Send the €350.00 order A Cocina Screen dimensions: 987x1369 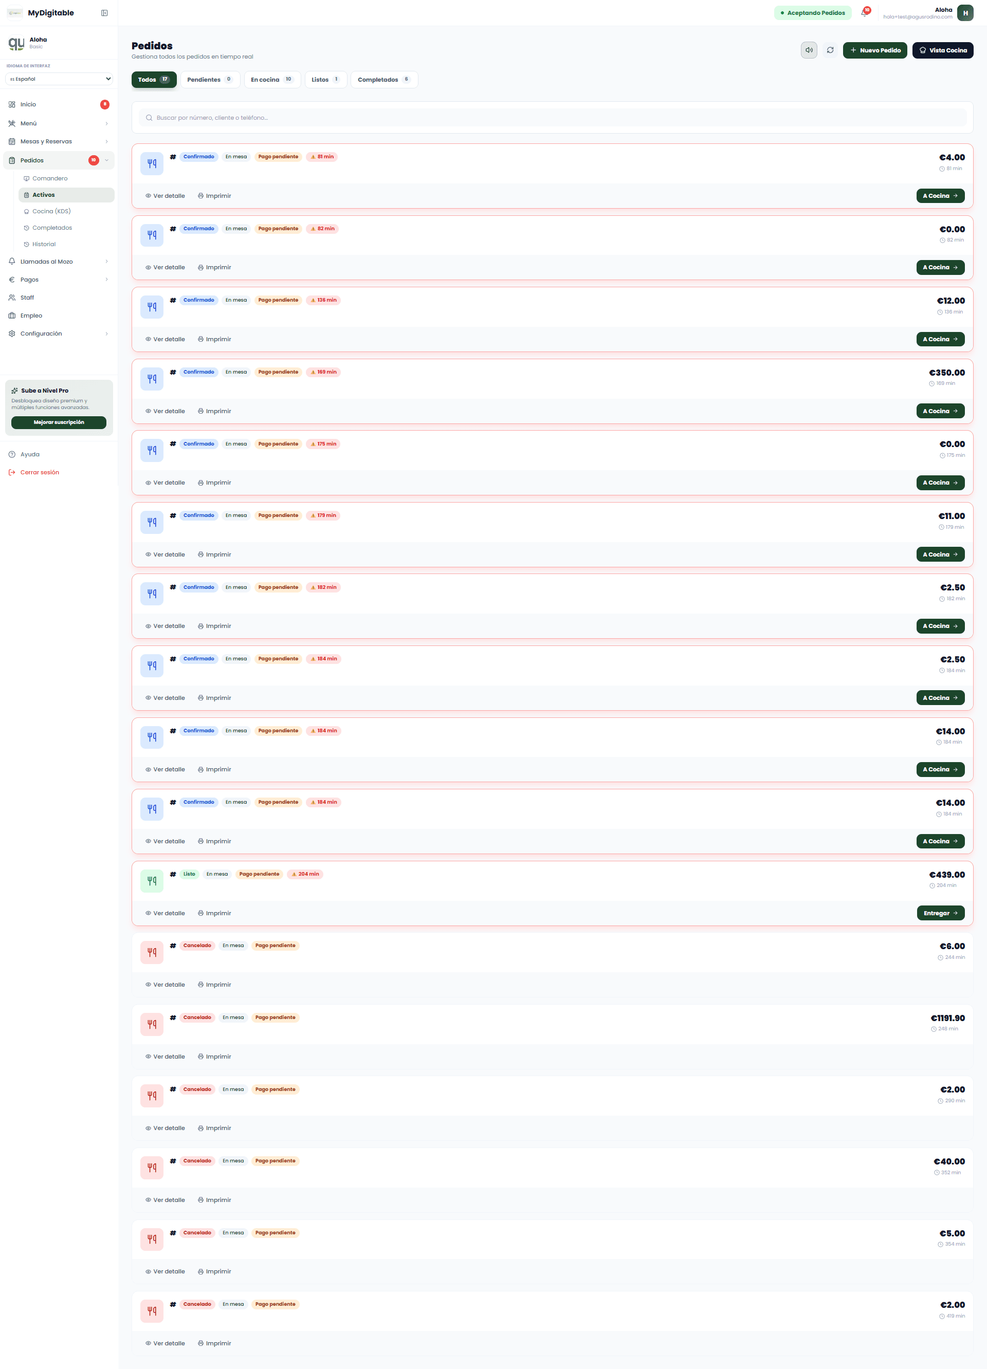pos(940,411)
